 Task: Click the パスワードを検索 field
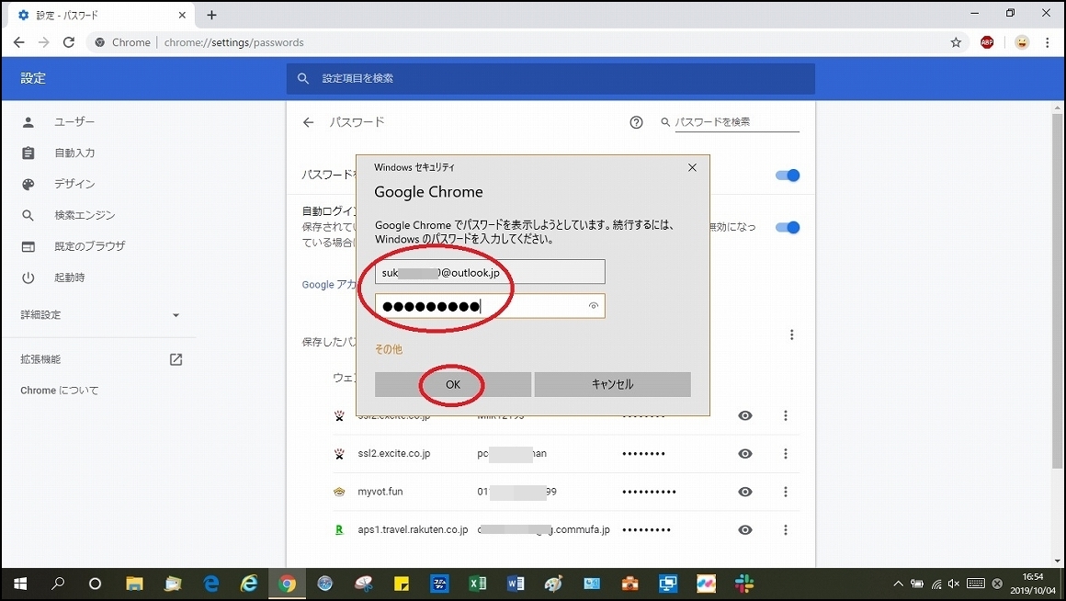[x=737, y=122]
